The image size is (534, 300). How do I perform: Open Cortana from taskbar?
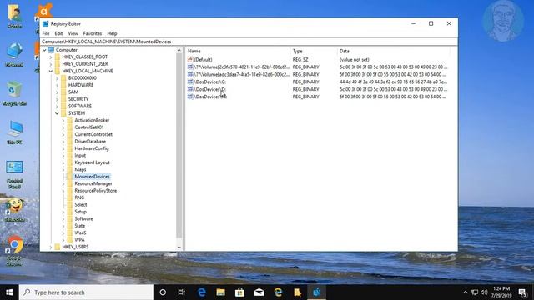tap(163, 292)
